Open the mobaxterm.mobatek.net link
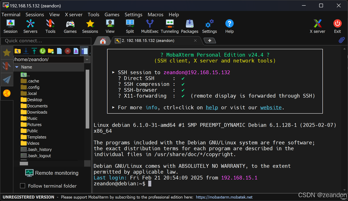Image resolution: width=348 pixels, height=201 pixels. (x=224, y=197)
